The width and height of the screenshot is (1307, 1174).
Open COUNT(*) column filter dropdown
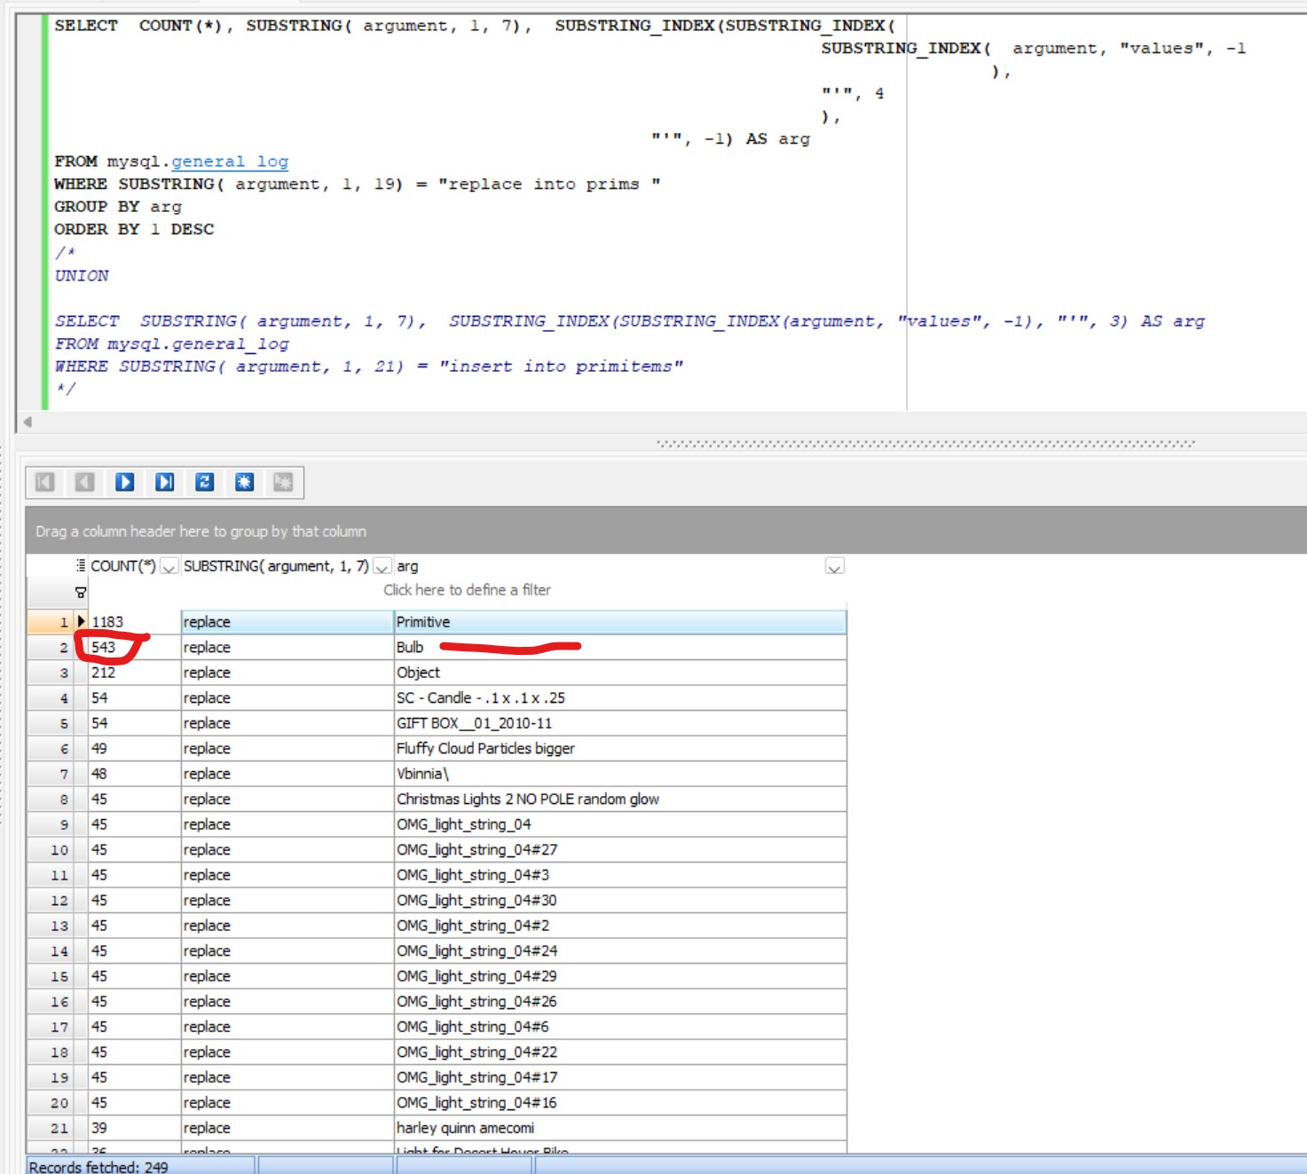(169, 567)
